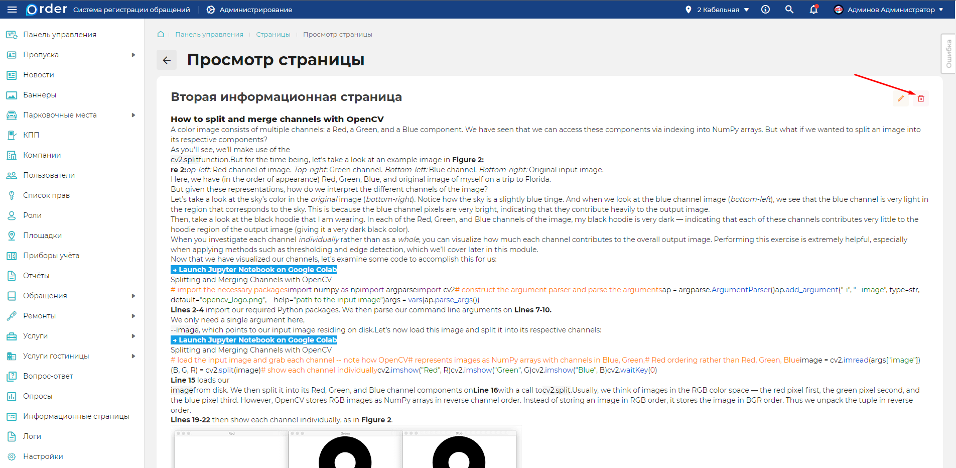Delete the page using the trash icon
956x468 pixels.
921,98
